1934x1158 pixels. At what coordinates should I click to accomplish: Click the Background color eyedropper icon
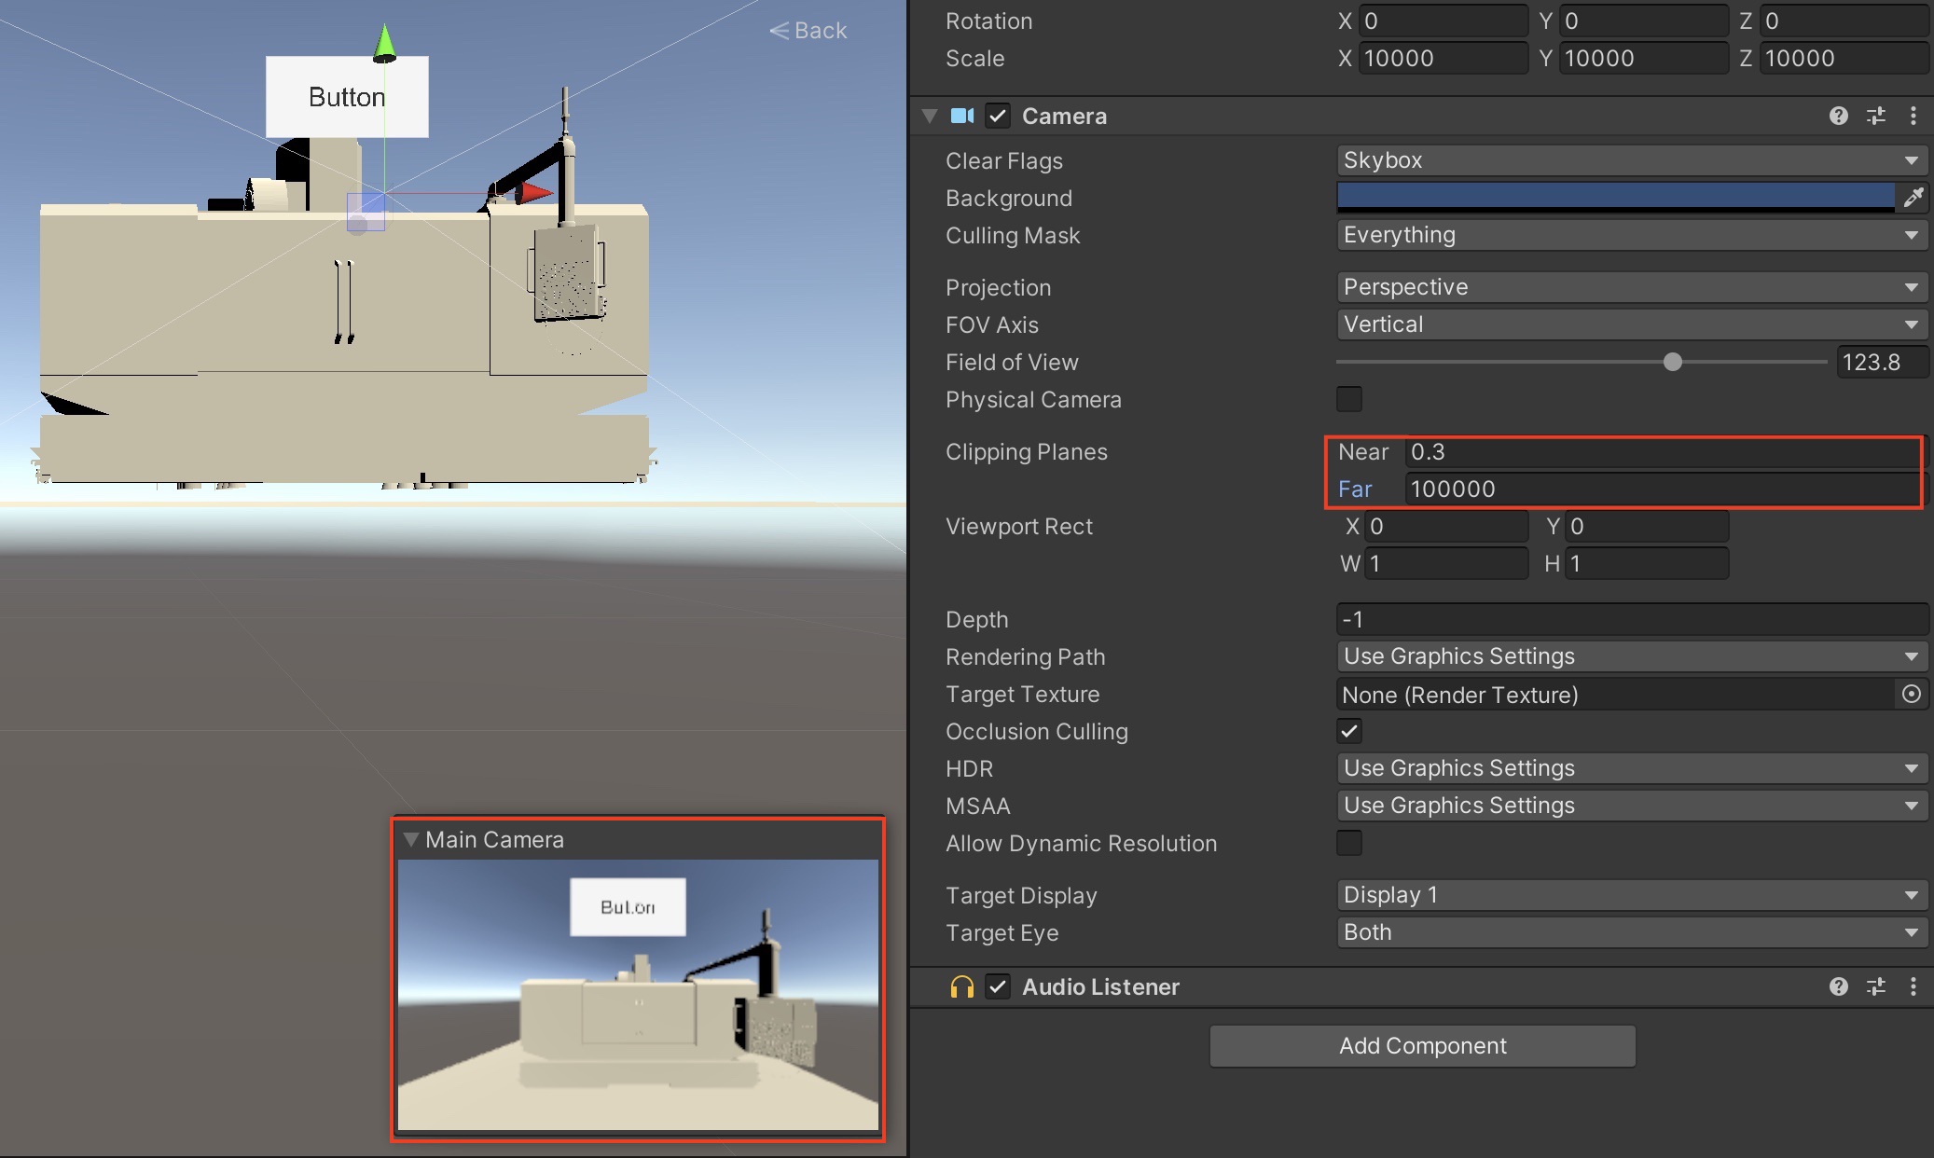pos(1913,197)
